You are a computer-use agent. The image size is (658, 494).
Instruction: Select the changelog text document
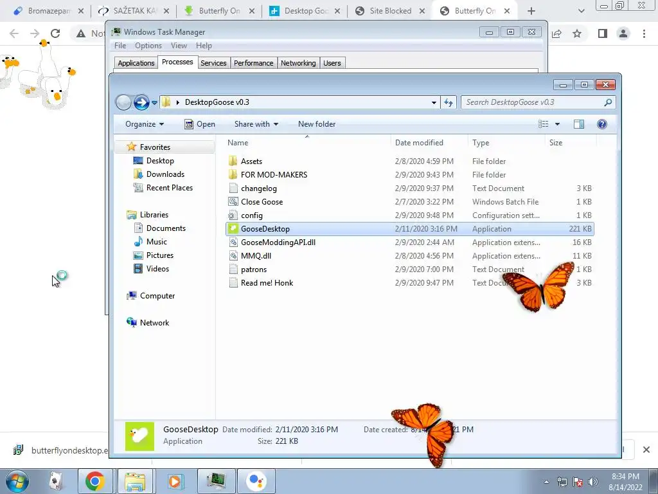[x=258, y=188]
